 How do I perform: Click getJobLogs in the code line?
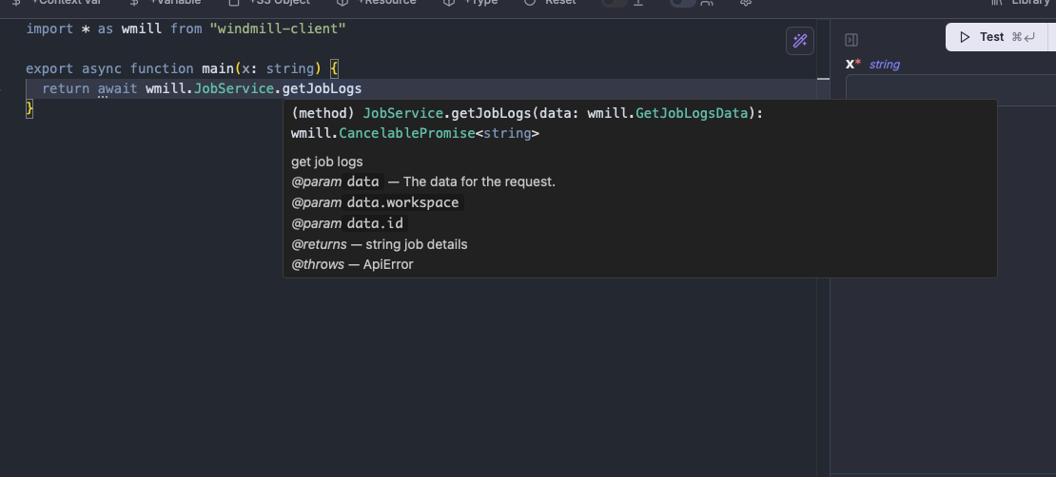322,88
